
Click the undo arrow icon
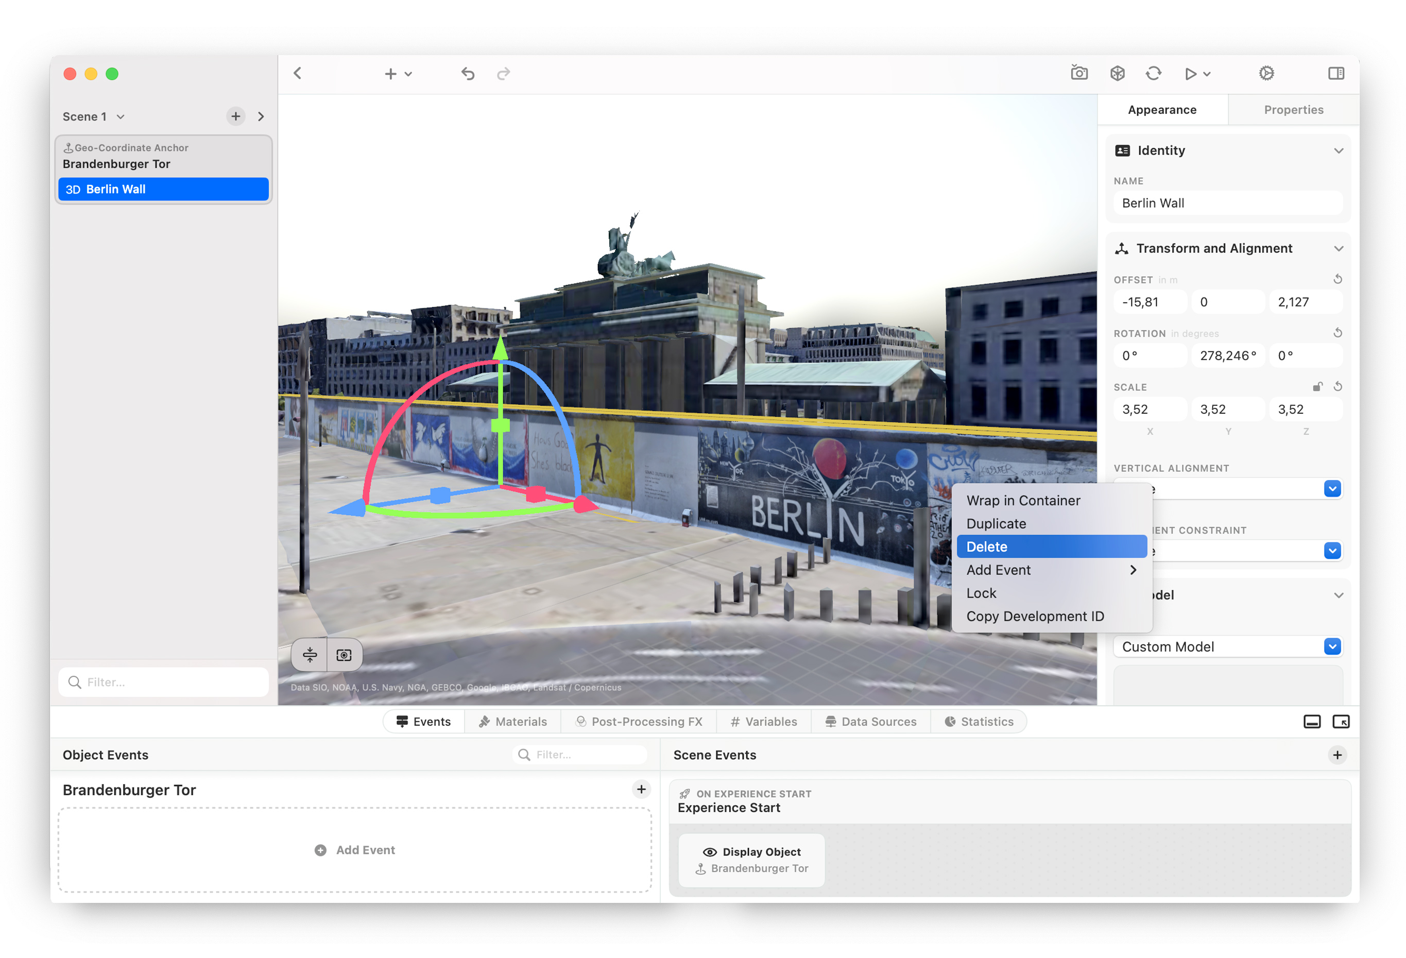tap(468, 74)
